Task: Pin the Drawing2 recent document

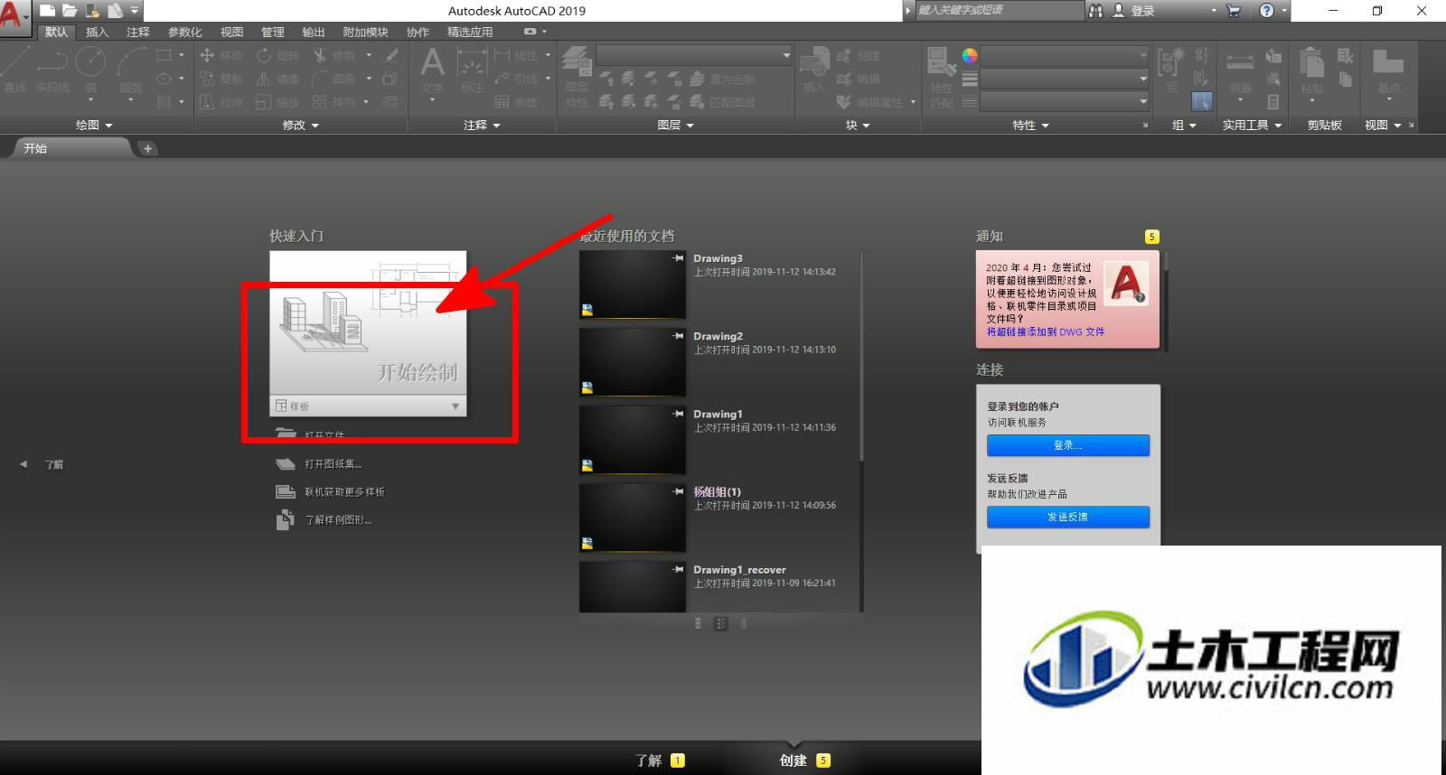Action: click(x=678, y=336)
